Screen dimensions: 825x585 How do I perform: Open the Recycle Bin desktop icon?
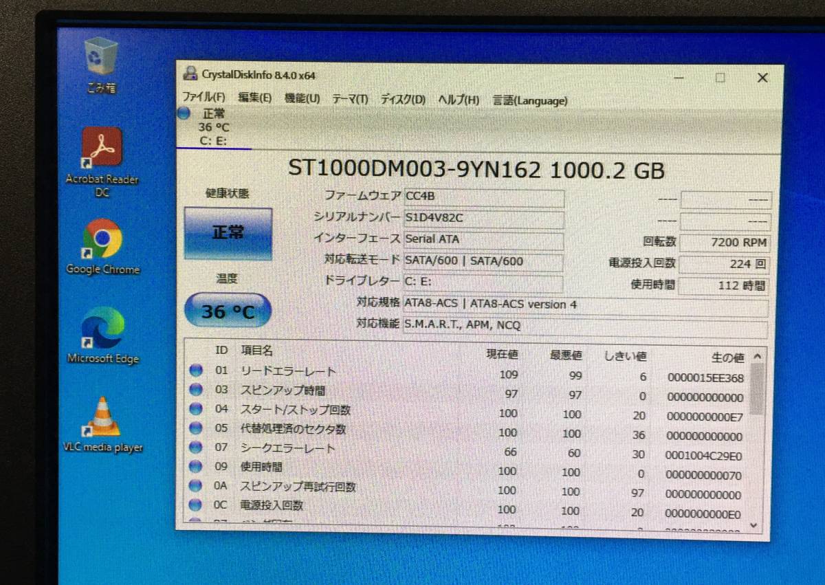(101, 64)
